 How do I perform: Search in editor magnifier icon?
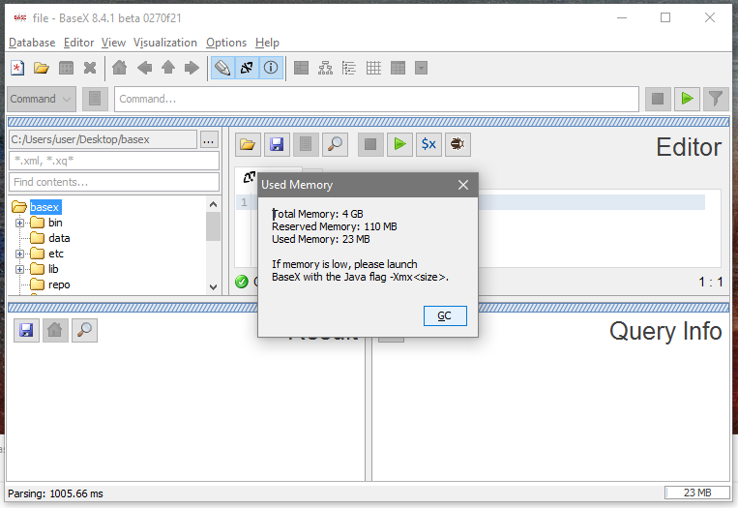point(335,144)
